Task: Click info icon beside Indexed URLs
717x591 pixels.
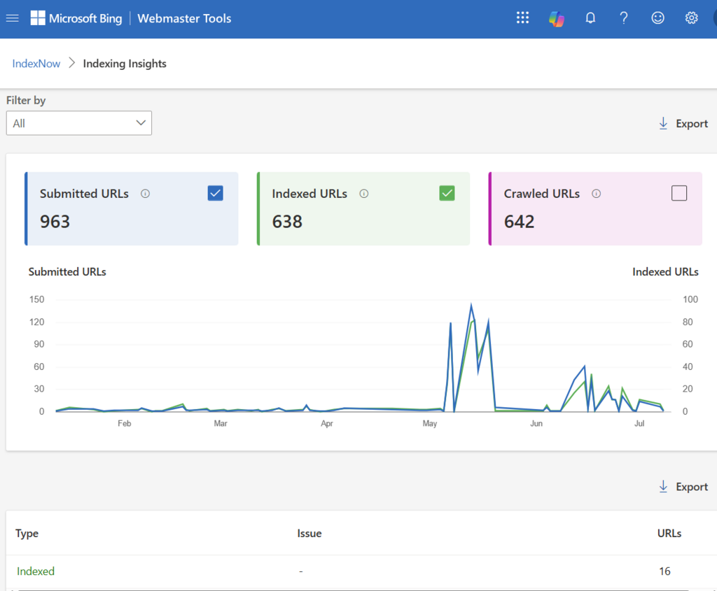Action: 364,194
